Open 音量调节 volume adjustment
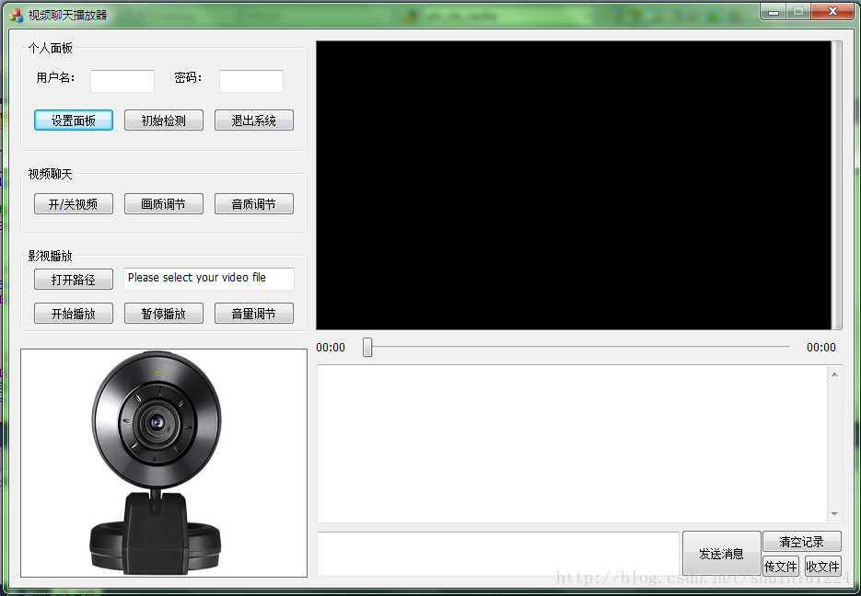The width and height of the screenshot is (861, 596). coord(253,313)
